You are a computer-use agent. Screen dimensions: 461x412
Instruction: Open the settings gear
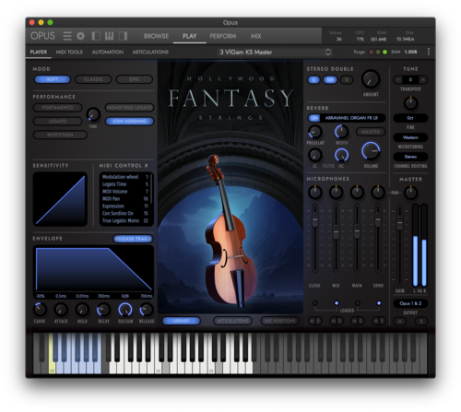pos(80,36)
